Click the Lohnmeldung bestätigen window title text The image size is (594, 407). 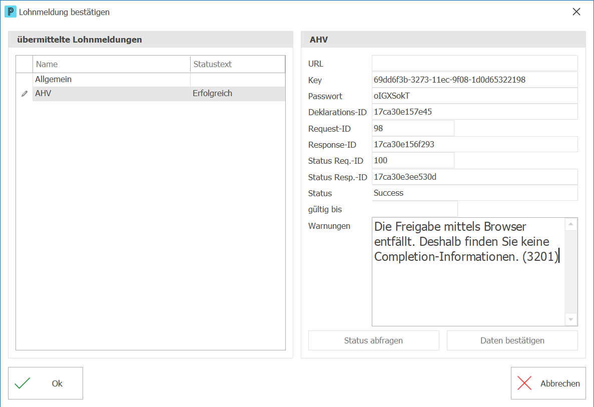point(65,12)
